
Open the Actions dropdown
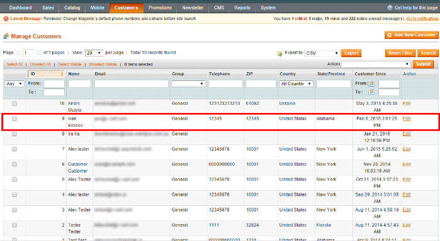[x=376, y=64]
